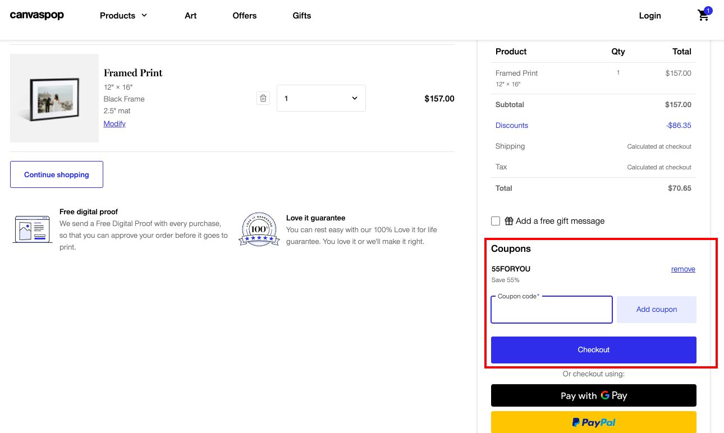
Task: Click Login in the header
Action: coord(650,16)
